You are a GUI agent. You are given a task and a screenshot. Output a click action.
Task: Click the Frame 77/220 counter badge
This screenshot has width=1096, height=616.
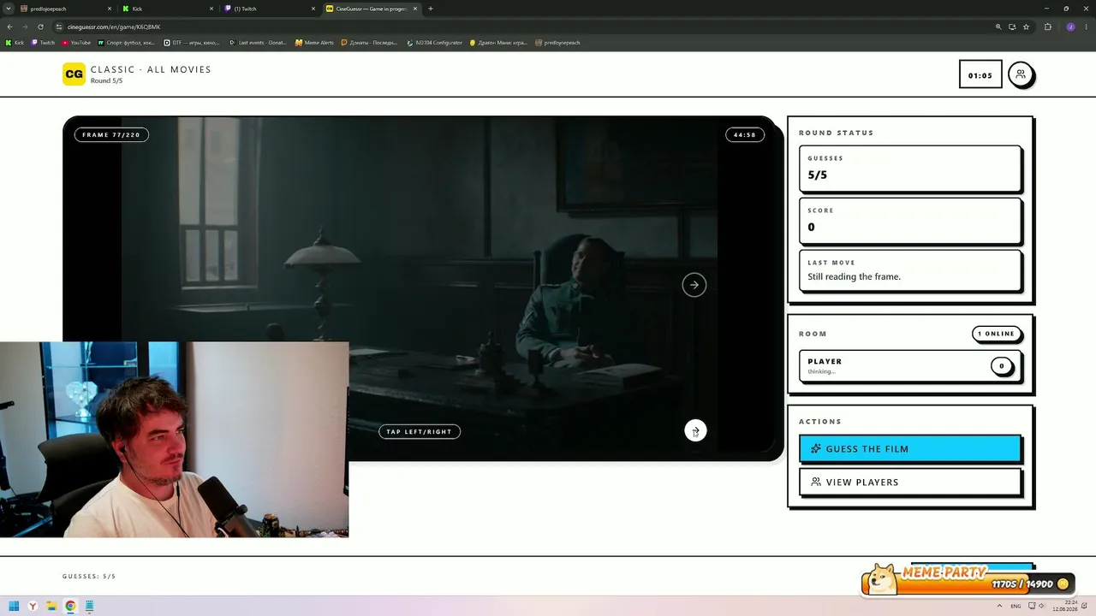(x=111, y=134)
